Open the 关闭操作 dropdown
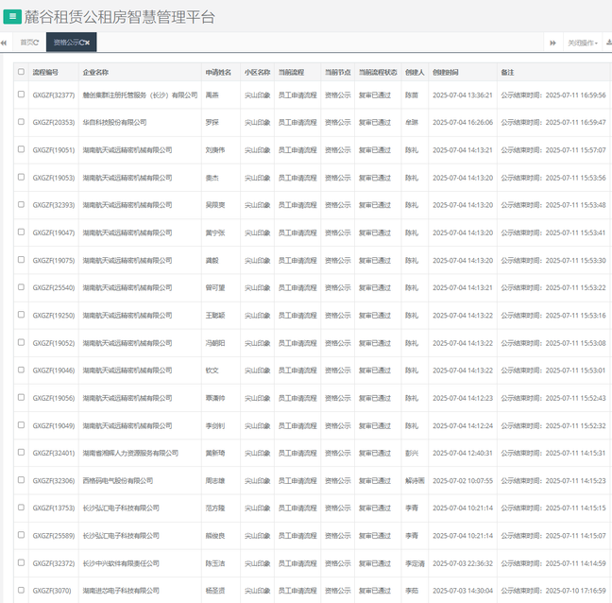 [582, 43]
